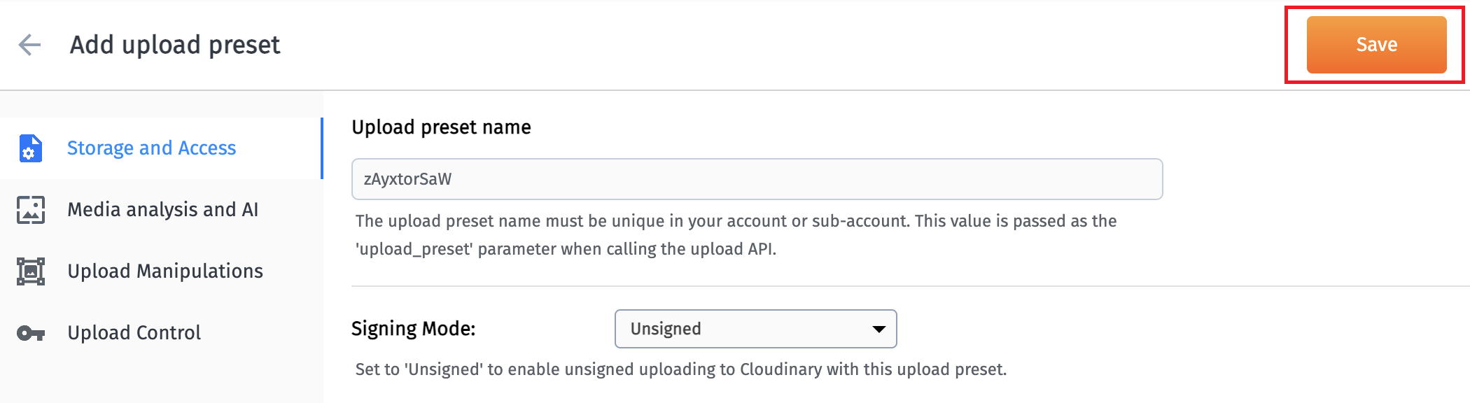
Task: Switch to the Upload Control section
Action: coord(161,333)
